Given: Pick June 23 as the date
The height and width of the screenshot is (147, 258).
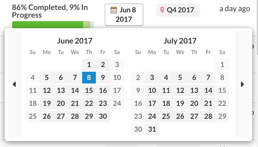Looking at the screenshot, I should [103, 103].
